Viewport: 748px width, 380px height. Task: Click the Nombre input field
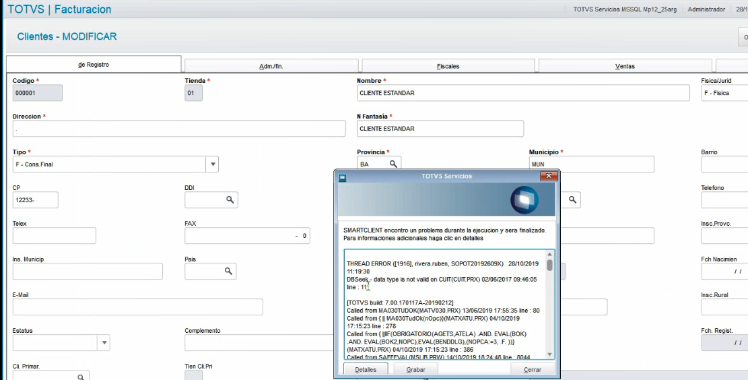pos(523,93)
